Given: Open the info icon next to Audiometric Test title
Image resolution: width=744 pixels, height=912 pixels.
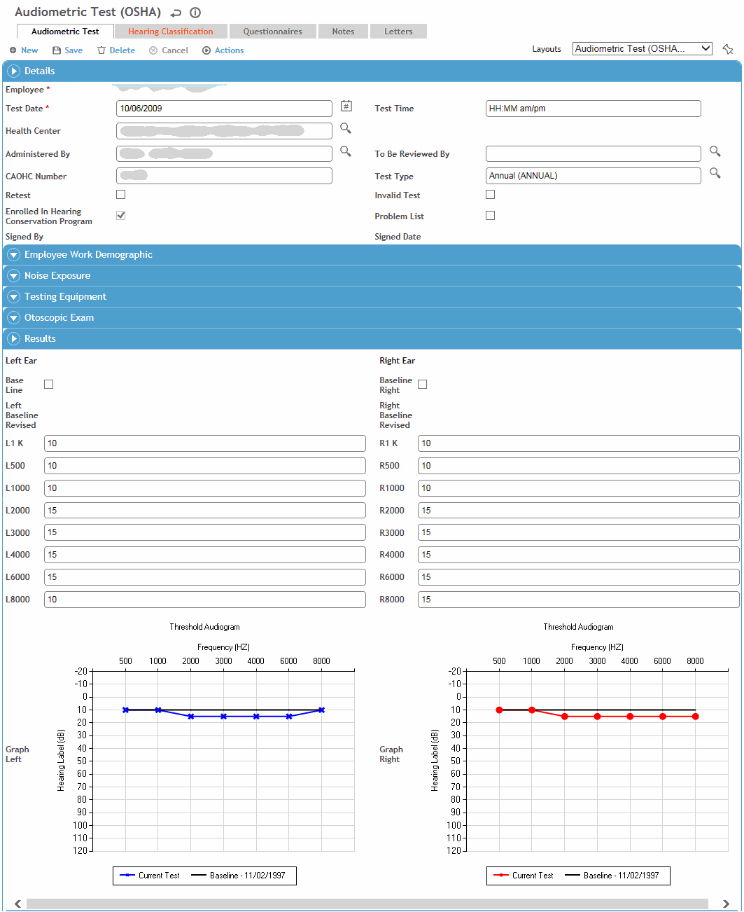Looking at the screenshot, I should [x=195, y=13].
